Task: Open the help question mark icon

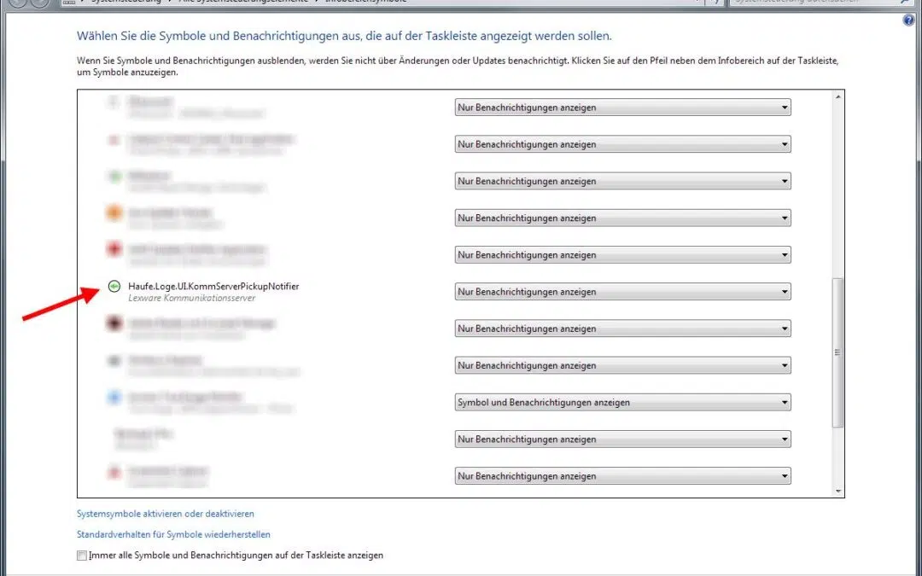Action: pos(908,20)
